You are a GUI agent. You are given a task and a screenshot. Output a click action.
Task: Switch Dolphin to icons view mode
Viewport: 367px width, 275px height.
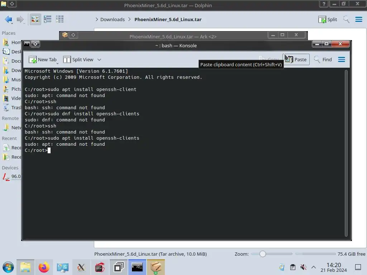click(x=35, y=19)
